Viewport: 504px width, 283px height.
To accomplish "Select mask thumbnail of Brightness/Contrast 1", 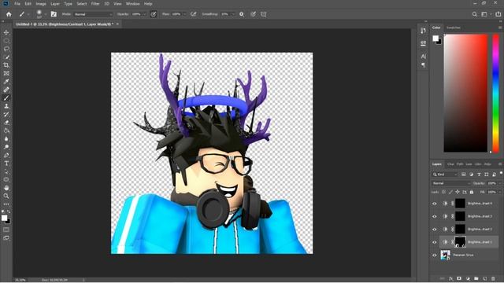I will (x=460, y=241).
